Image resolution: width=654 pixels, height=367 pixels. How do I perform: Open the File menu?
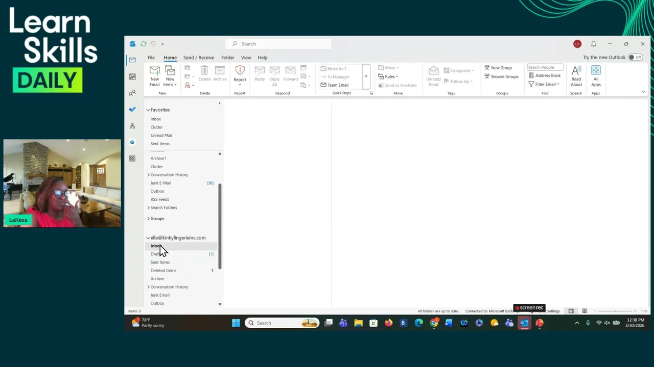(151, 58)
